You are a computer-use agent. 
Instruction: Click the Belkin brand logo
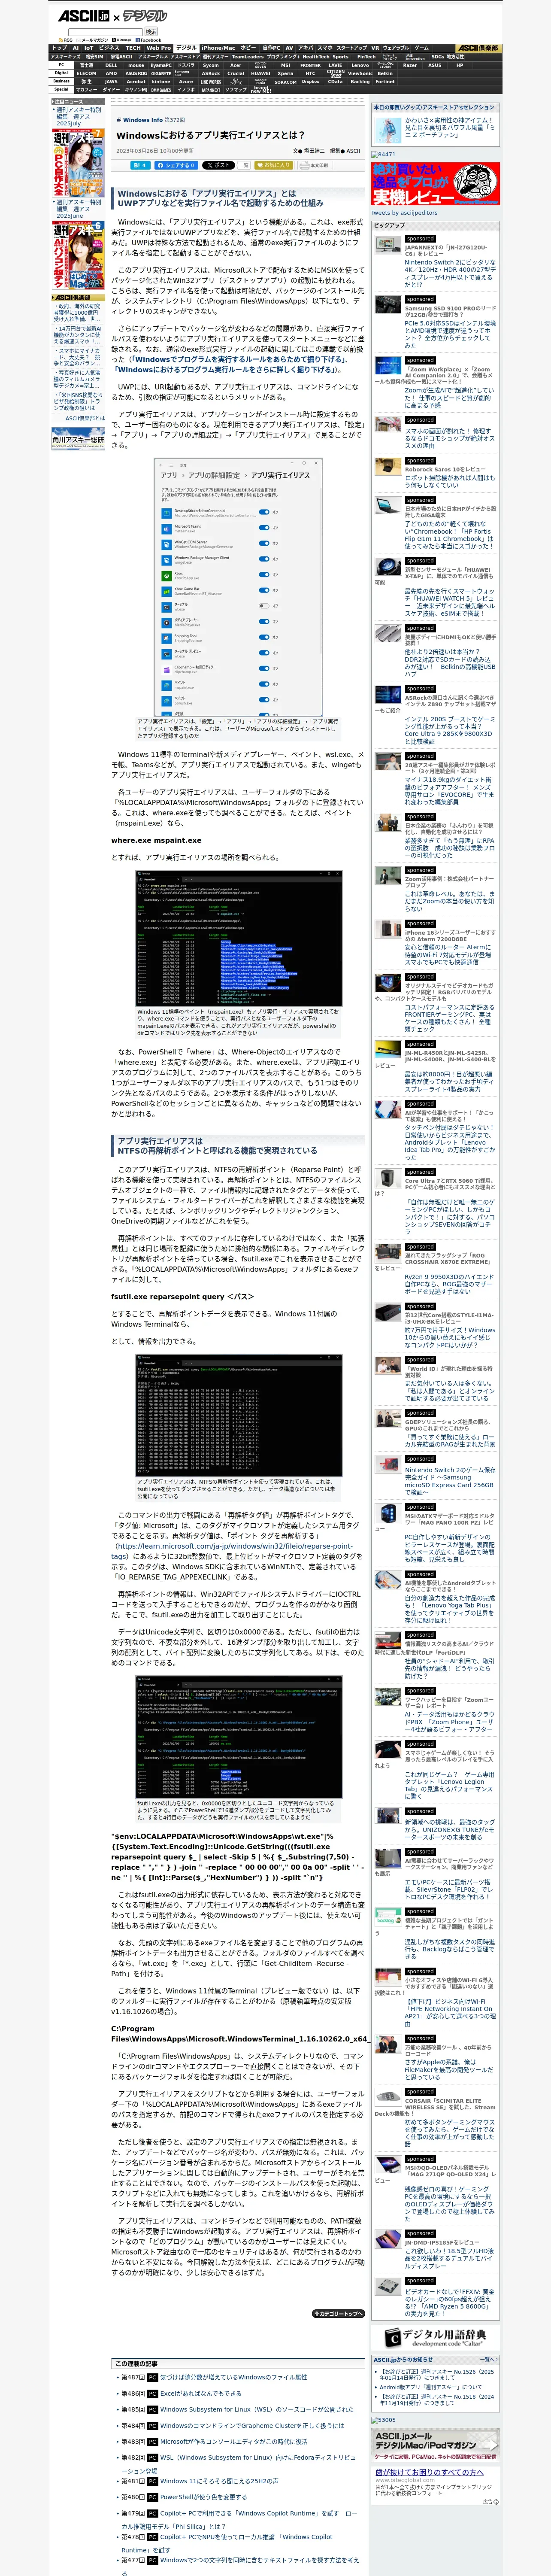tap(385, 73)
